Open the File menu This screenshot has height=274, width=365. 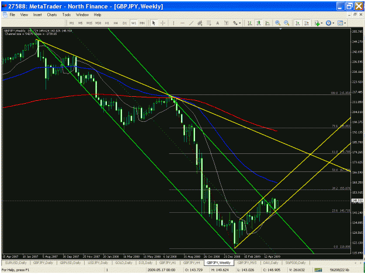(12, 15)
